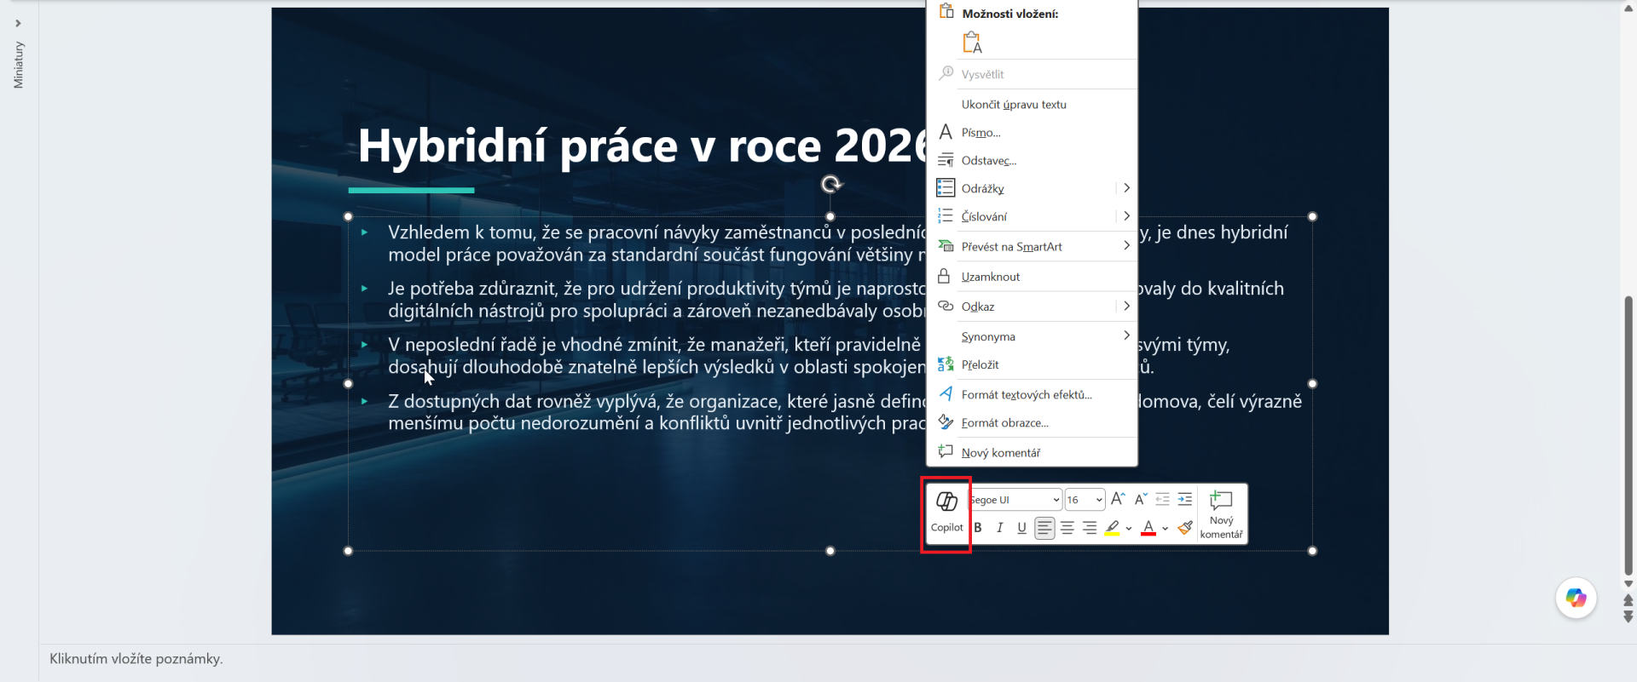Click Nový komentář in the mini toolbar
This screenshot has width=1637, height=682.
[x=1222, y=514]
